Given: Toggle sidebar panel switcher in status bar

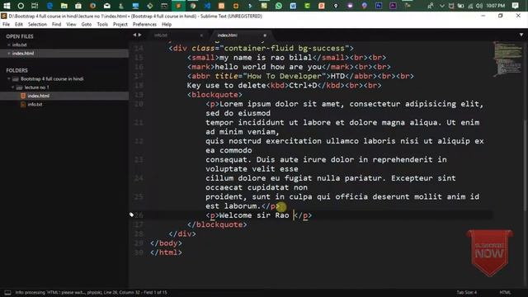Looking at the screenshot, I should pos(7,292).
